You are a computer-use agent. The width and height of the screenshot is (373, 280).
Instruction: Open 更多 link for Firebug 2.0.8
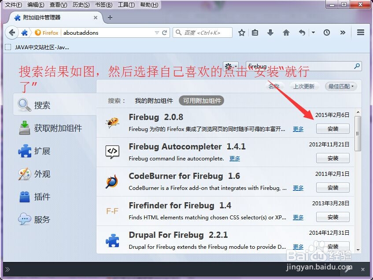tap(298, 129)
